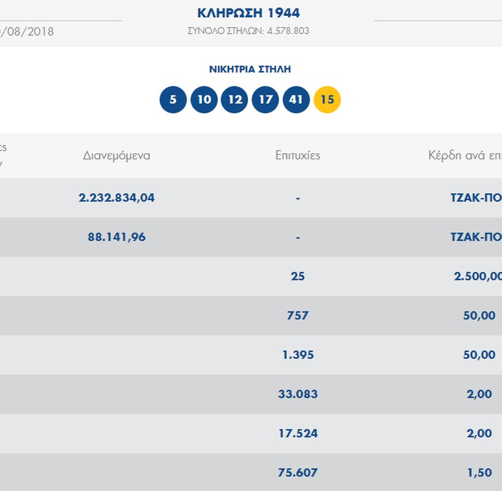The width and height of the screenshot is (502, 491).
Task: Select the 2.232.834,04 distributed amount cell
Action: click(x=116, y=198)
